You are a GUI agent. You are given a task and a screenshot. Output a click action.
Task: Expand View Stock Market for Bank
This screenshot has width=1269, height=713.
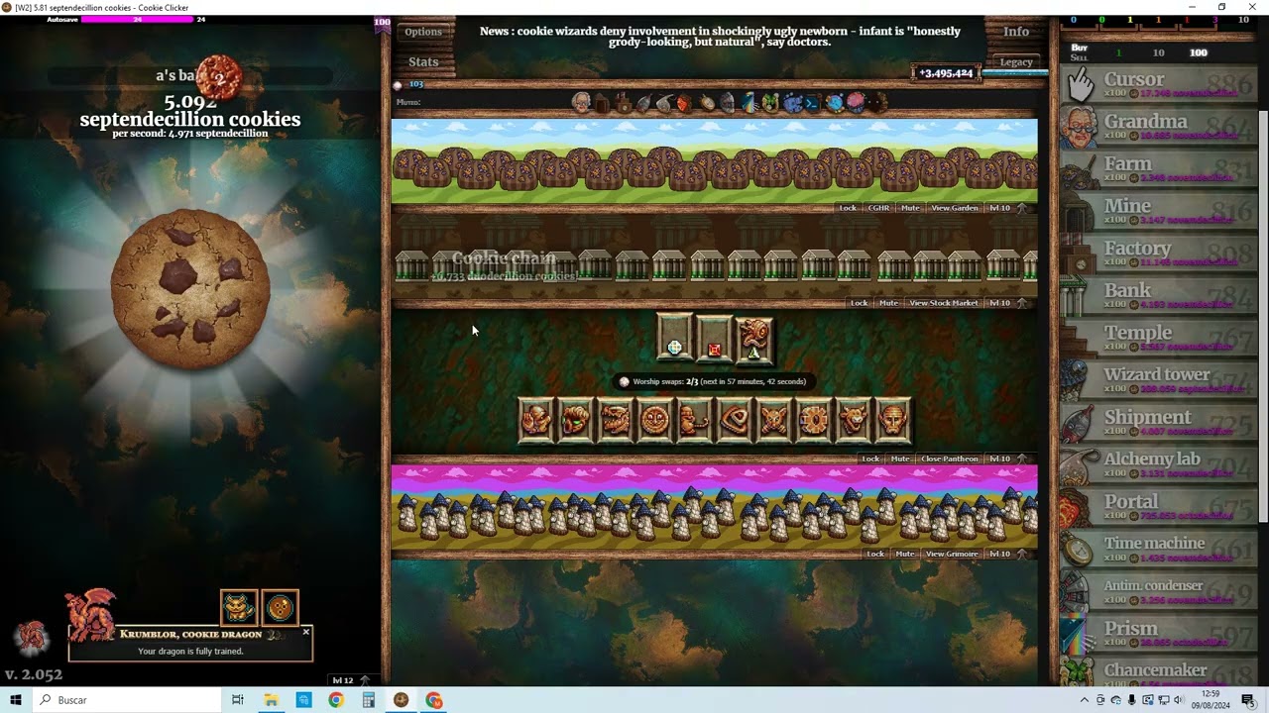[x=944, y=303]
